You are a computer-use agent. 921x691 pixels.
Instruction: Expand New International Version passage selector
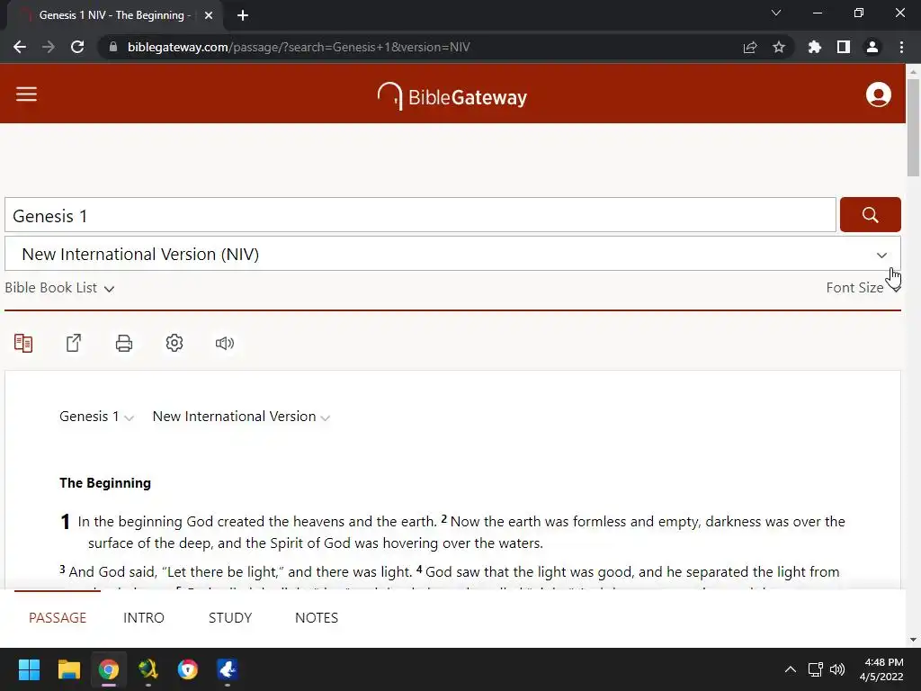click(x=241, y=417)
